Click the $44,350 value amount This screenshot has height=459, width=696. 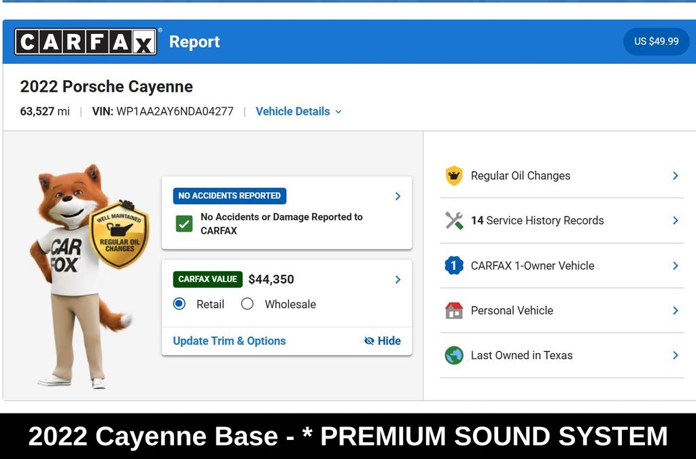click(271, 279)
